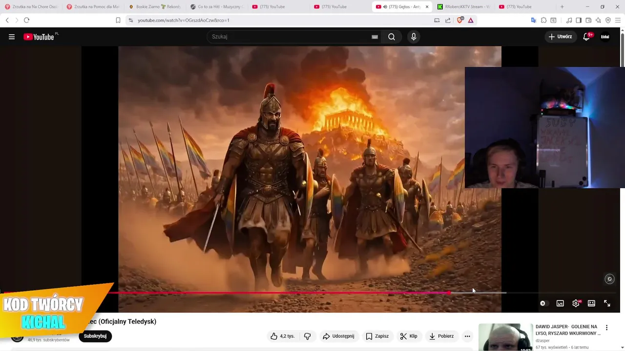Open the Google Translate extension icon
The image size is (625, 351).
coord(533,20)
